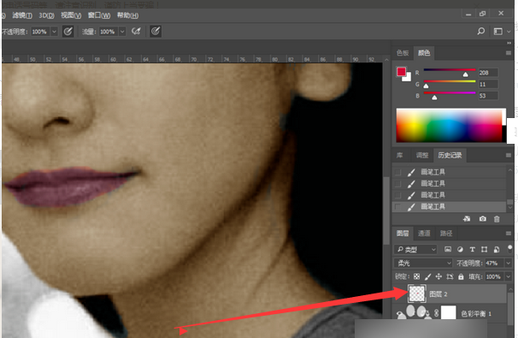Open the 柔光 blend mode dropdown

tap(423, 263)
